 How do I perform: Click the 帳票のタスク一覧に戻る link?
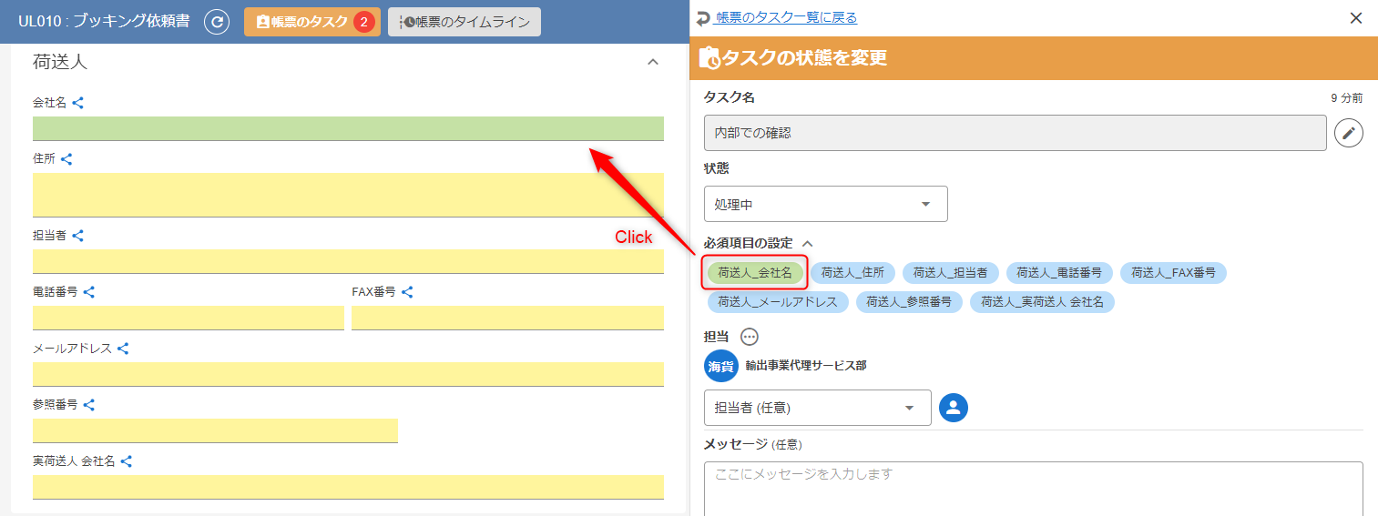tap(785, 18)
